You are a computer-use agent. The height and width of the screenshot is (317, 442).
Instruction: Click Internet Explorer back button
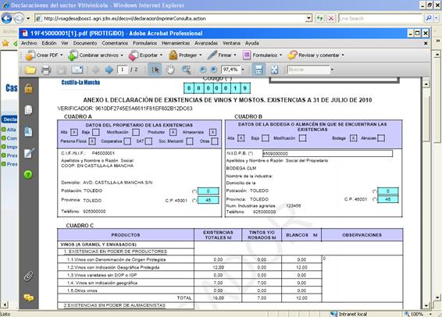[x=7, y=18]
